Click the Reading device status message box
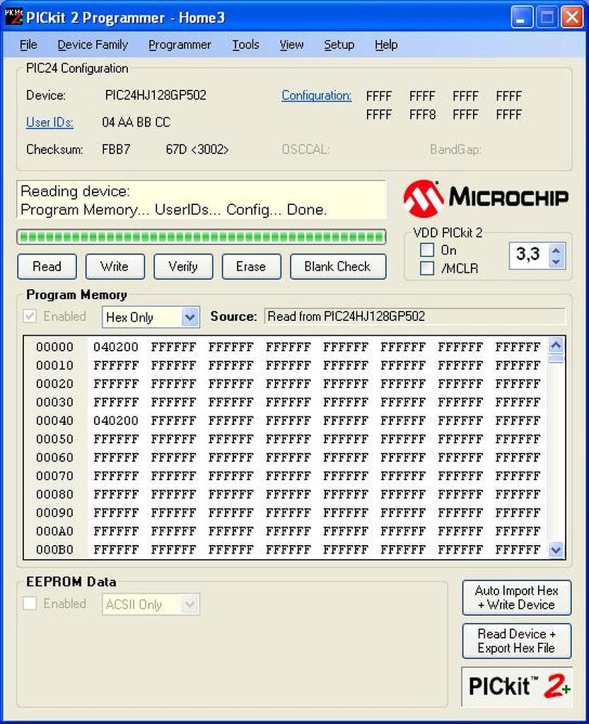 [202, 200]
